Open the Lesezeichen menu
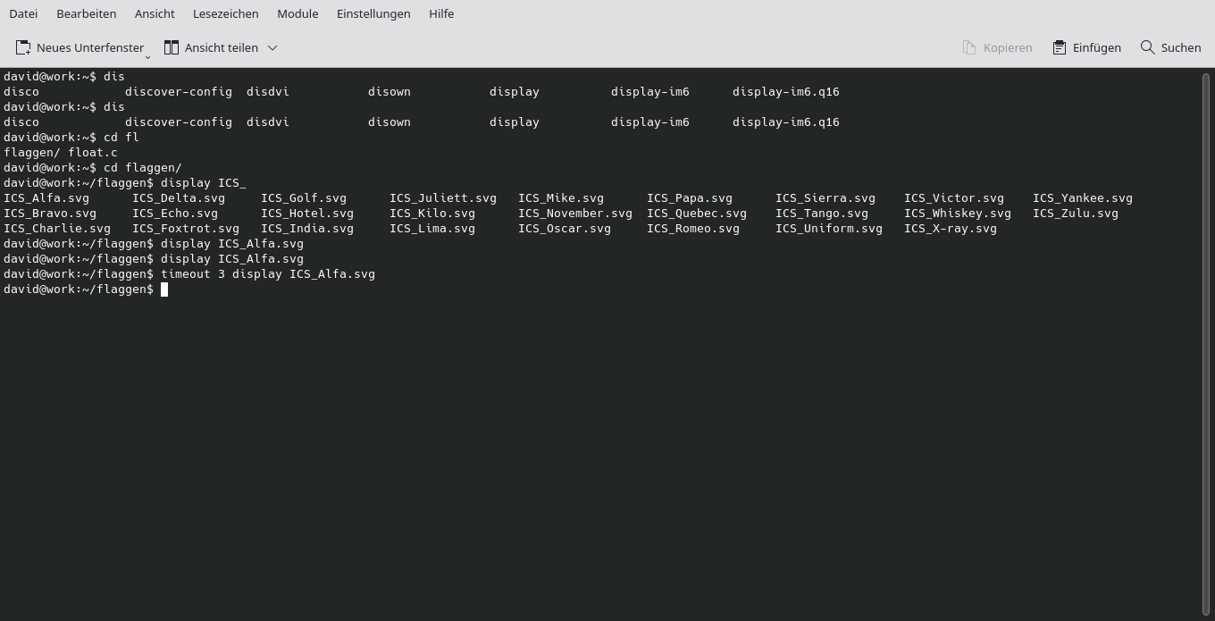Screen dimensions: 1215x621 click(x=224, y=13)
